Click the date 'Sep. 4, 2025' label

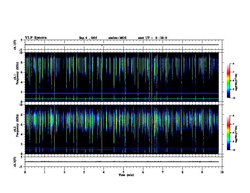tap(88, 38)
